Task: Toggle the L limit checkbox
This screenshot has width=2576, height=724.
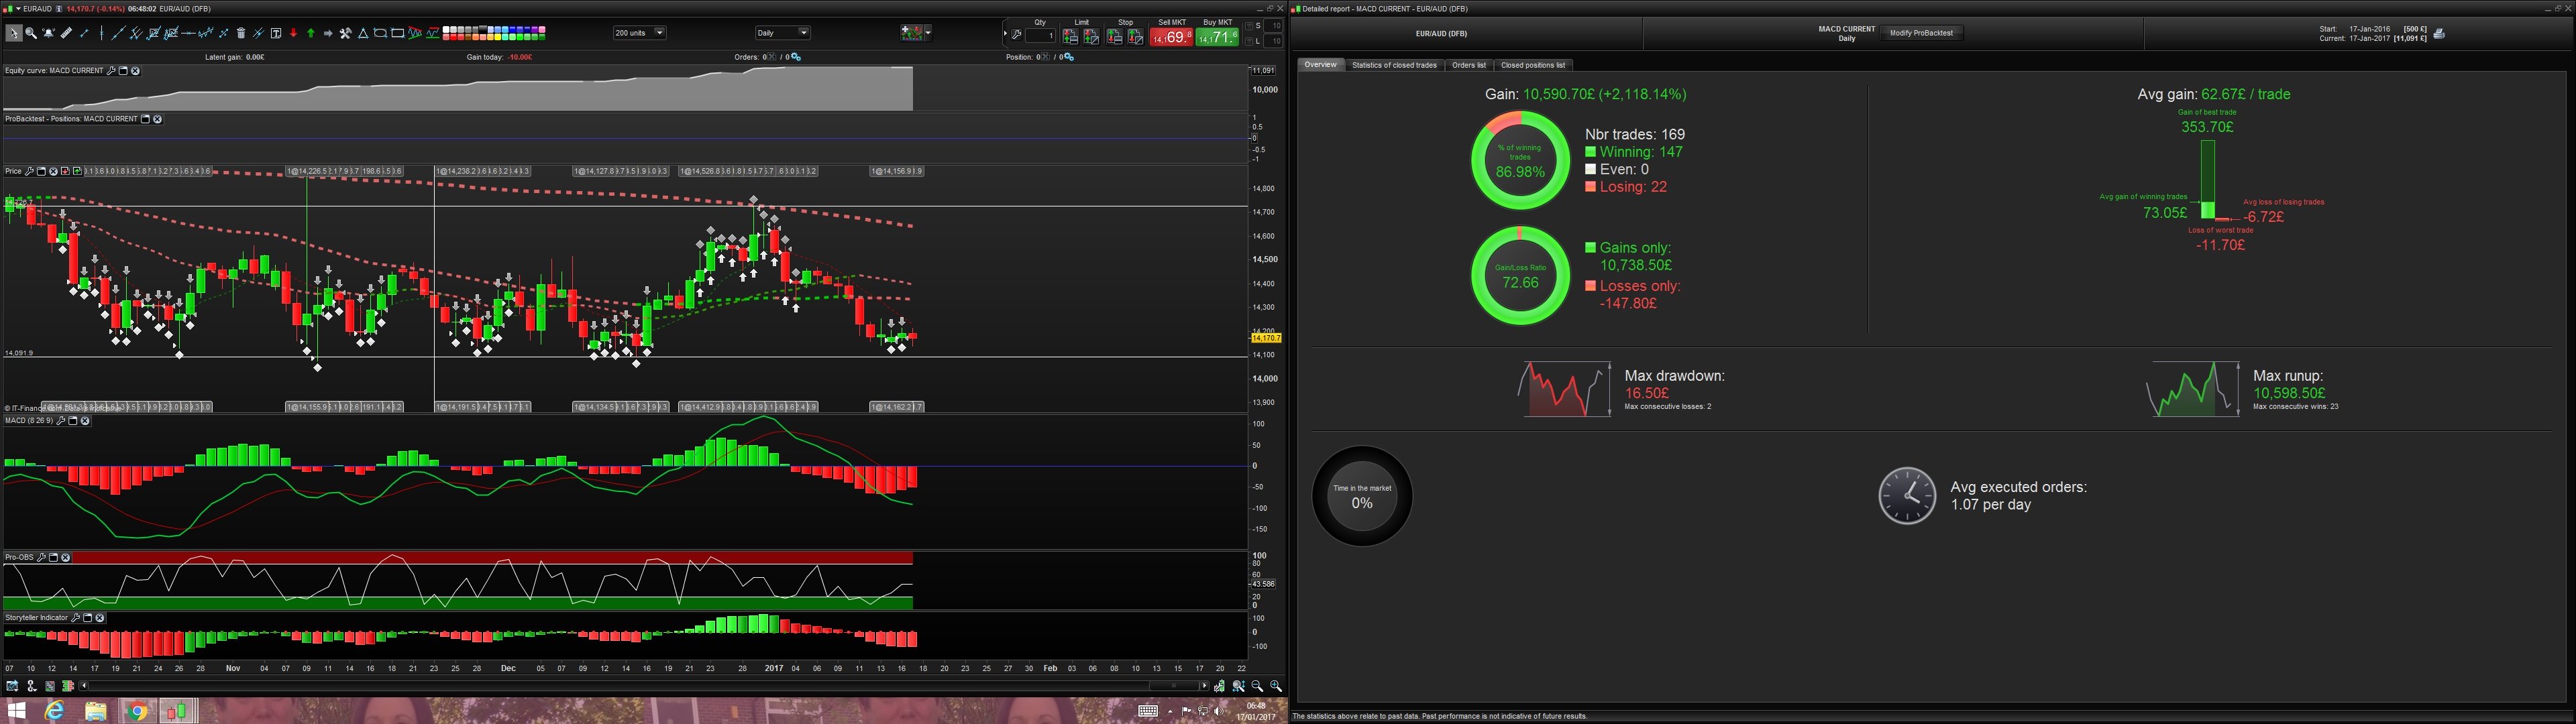Action: coord(1250,41)
